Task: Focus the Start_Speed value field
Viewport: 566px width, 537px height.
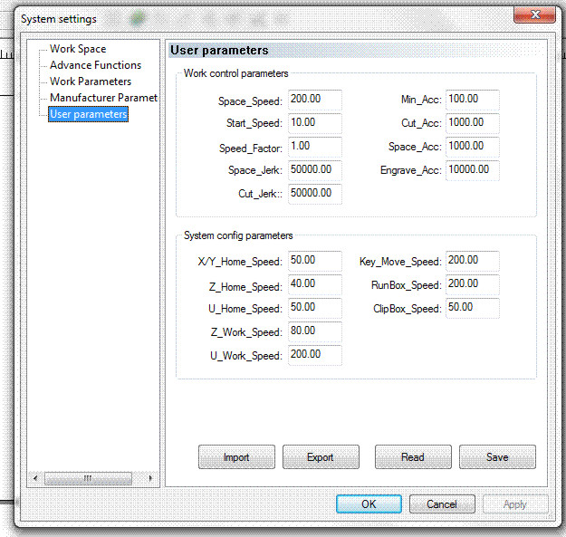Action: click(x=314, y=123)
